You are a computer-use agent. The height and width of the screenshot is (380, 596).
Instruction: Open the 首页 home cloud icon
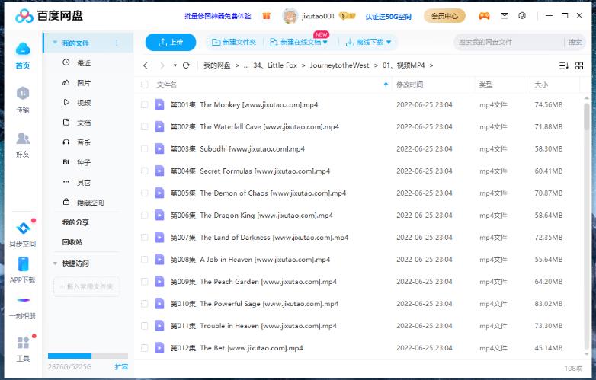click(23, 49)
